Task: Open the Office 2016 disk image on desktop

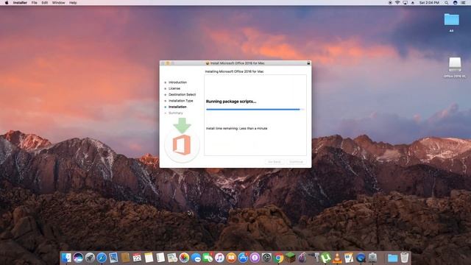Action: point(455,65)
